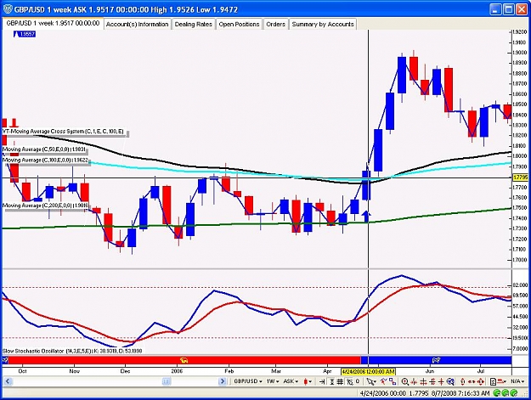Viewport: 531px width, 400px height.
Task: Minimize the chart window
Action: point(496,9)
